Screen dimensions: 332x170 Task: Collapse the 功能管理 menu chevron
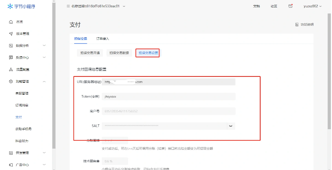tap(44, 81)
